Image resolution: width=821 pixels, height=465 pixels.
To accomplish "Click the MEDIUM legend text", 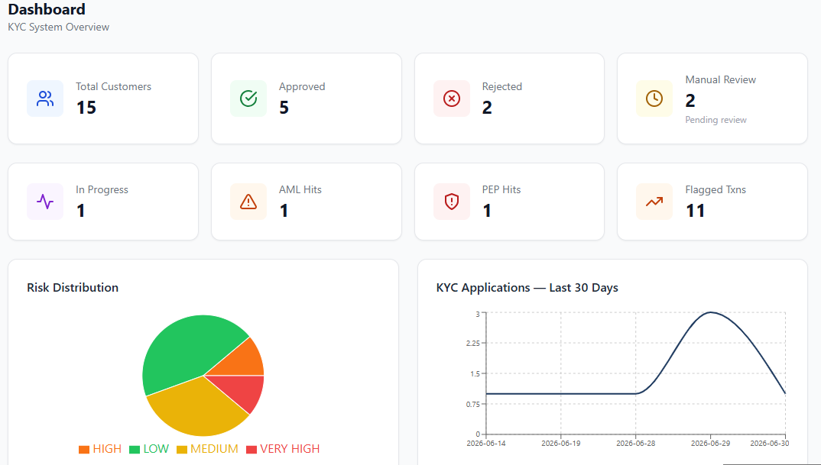I will click(214, 449).
